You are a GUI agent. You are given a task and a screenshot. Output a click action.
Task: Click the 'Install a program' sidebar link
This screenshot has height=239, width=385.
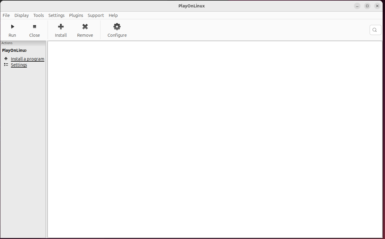point(27,59)
